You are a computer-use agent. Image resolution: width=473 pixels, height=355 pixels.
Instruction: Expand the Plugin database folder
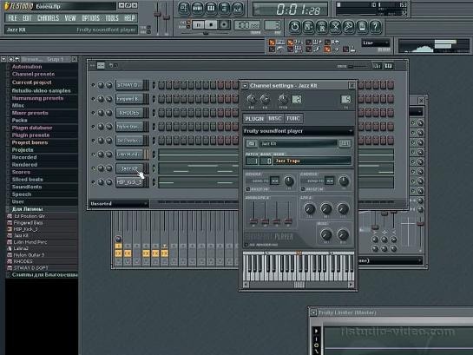click(x=32, y=128)
